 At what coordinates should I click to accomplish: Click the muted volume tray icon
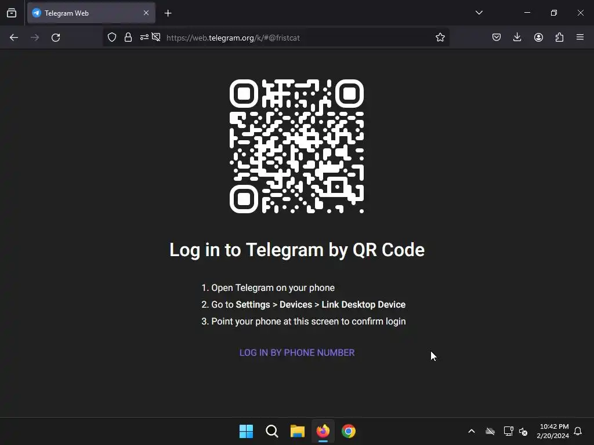(524, 431)
